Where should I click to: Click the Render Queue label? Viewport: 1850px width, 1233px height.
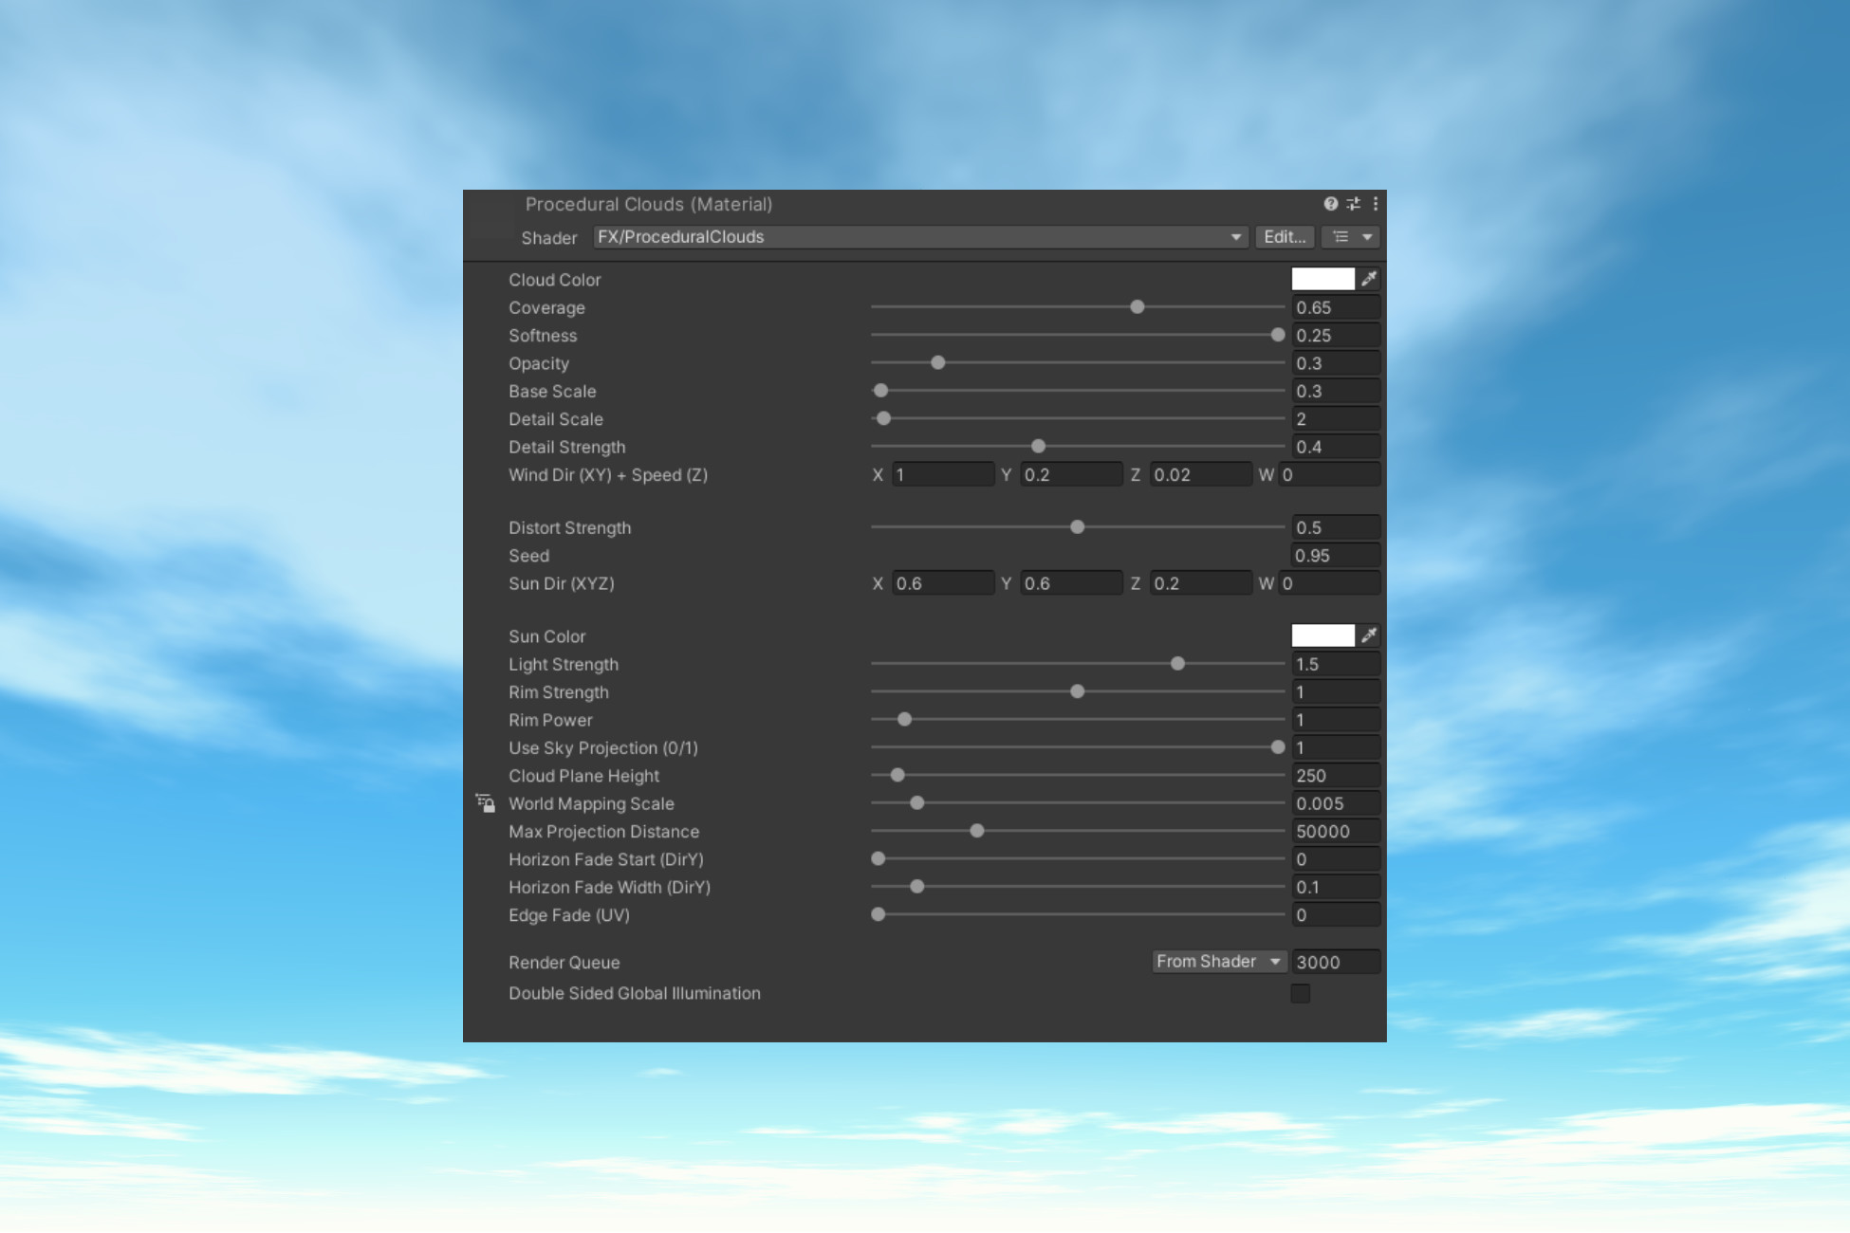[x=564, y=962]
